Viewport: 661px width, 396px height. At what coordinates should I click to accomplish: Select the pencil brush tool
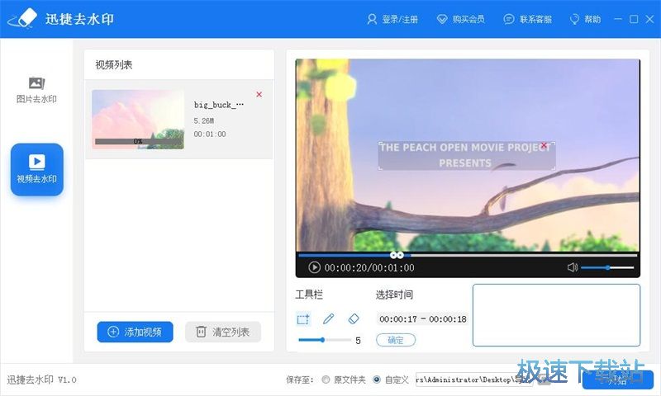click(328, 319)
